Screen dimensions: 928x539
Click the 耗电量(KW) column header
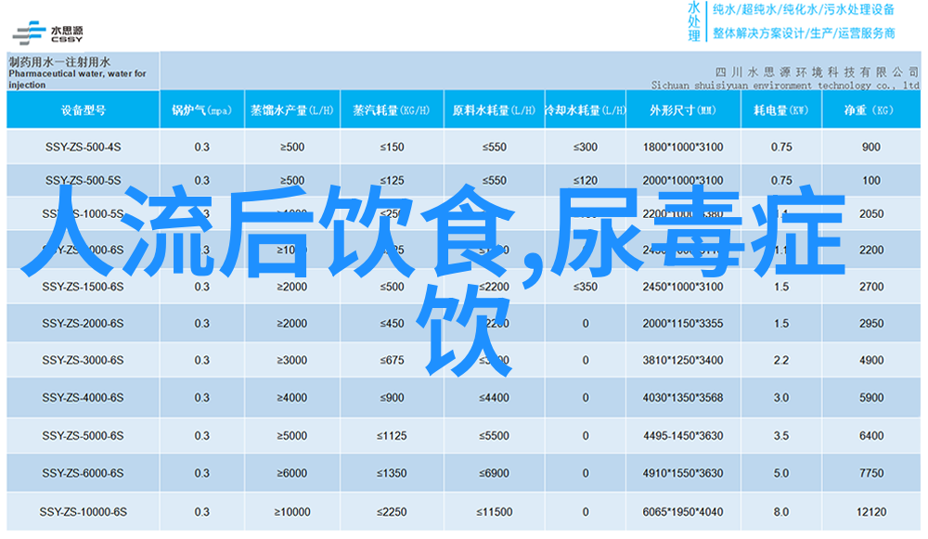coord(780,110)
